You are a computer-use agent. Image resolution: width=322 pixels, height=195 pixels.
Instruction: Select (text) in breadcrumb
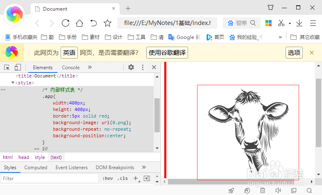tap(56, 157)
